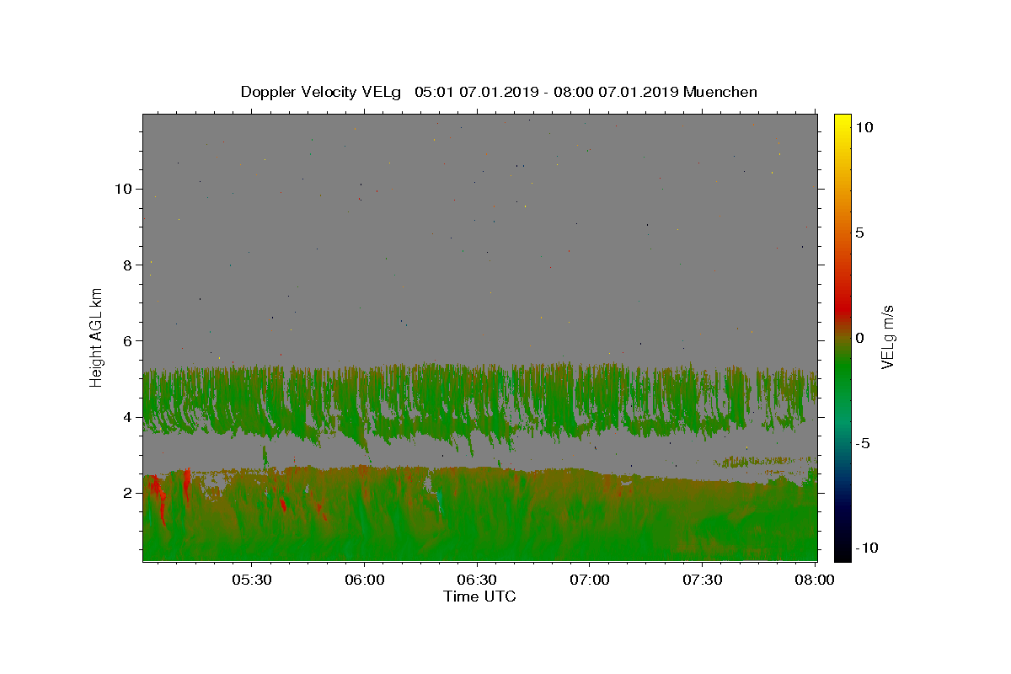
Task: Click the 'Height AGL km' axis label
Action: tap(97, 337)
